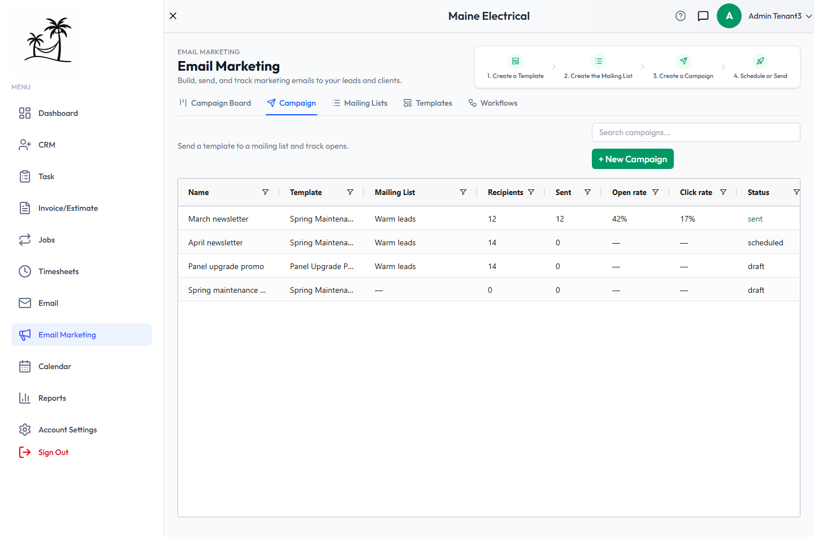Click the Task clipboard icon
This screenshot has height=537, width=814.
click(25, 176)
